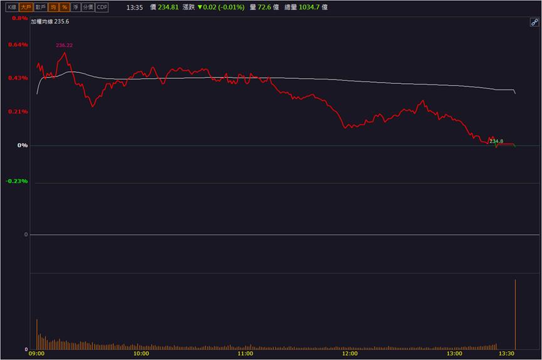Click the 加權均線 235.6 label
This screenshot has width=542, height=360.
click(50, 21)
